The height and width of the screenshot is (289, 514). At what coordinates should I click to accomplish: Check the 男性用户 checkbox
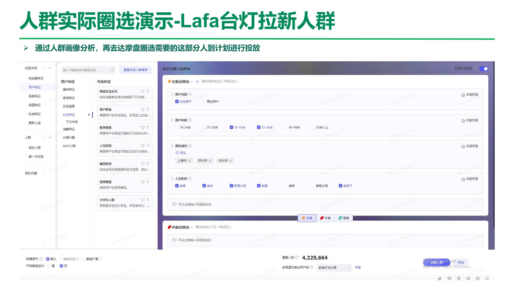[204, 102]
